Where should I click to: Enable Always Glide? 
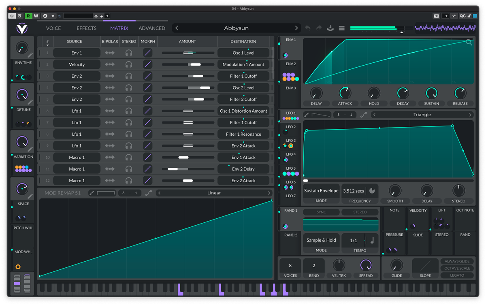point(457,261)
